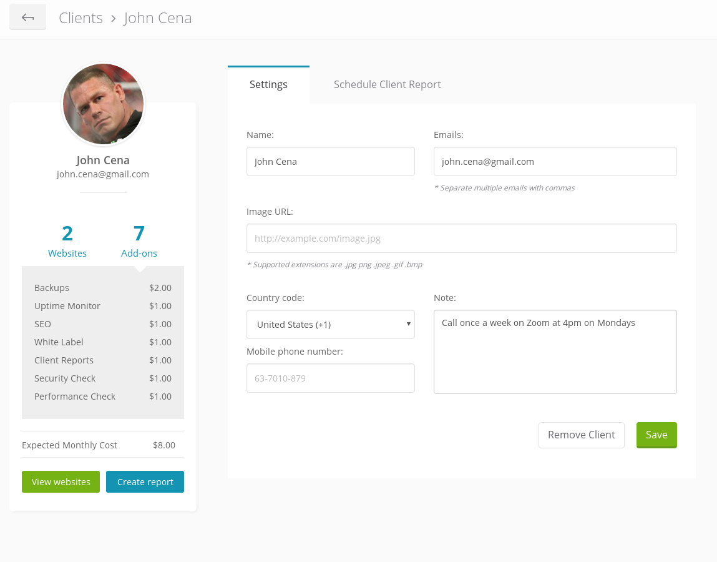Image resolution: width=717 pixels, height=562 pixels.
Task: Focus the Name input field
Action: click(x=331, y=162)
